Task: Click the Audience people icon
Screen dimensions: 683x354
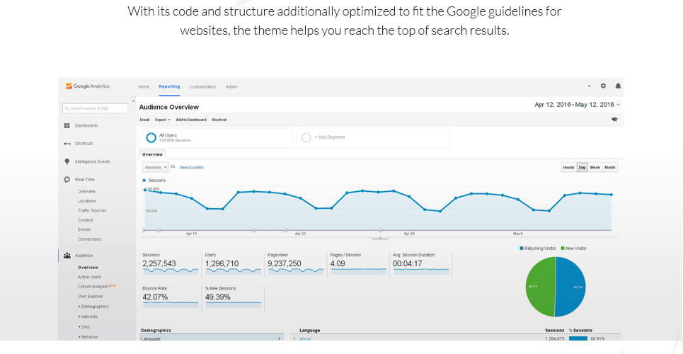Action: [x=67, y=256]
